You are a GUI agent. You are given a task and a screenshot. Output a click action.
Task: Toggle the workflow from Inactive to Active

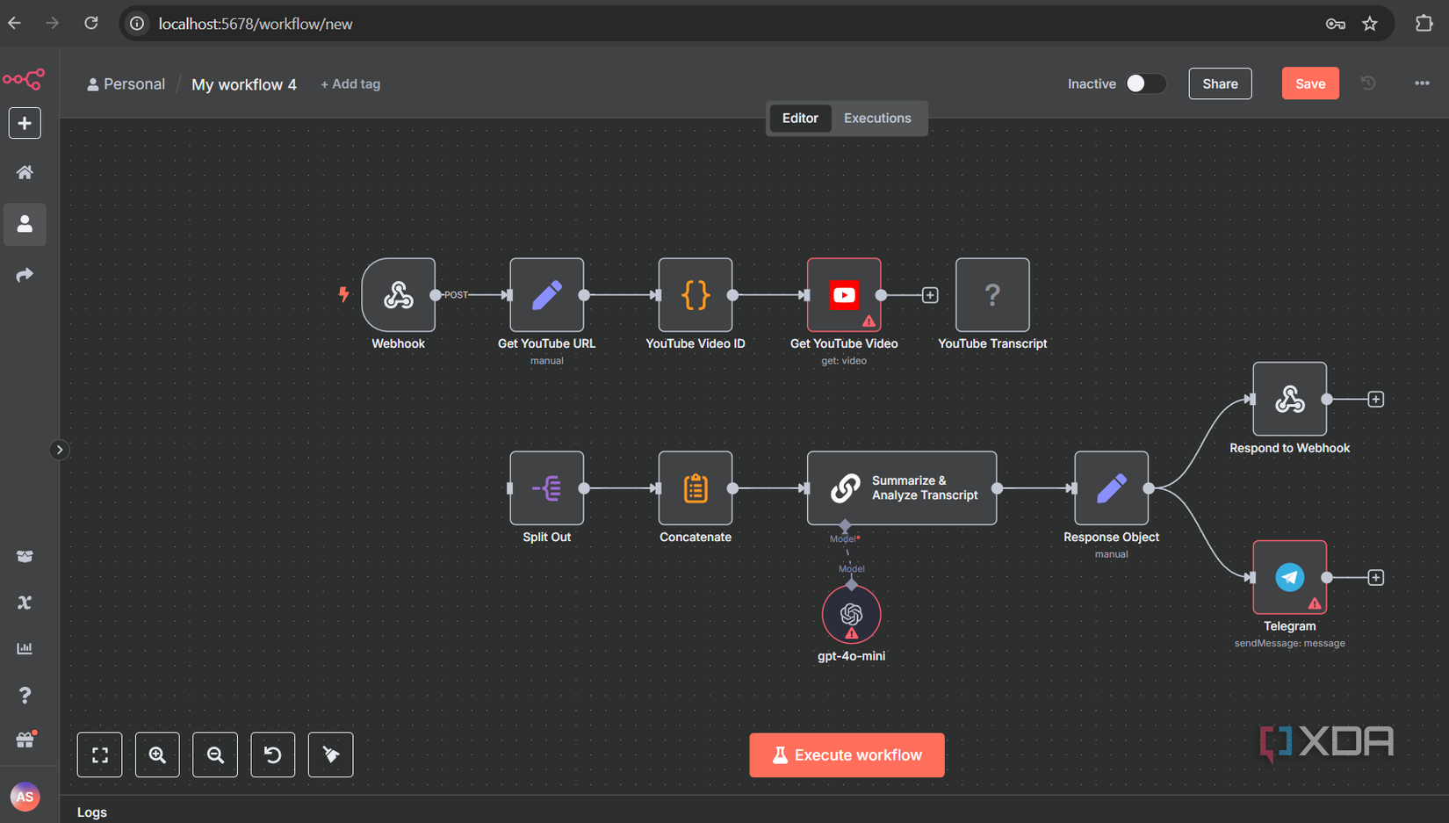coord(1145,83)
